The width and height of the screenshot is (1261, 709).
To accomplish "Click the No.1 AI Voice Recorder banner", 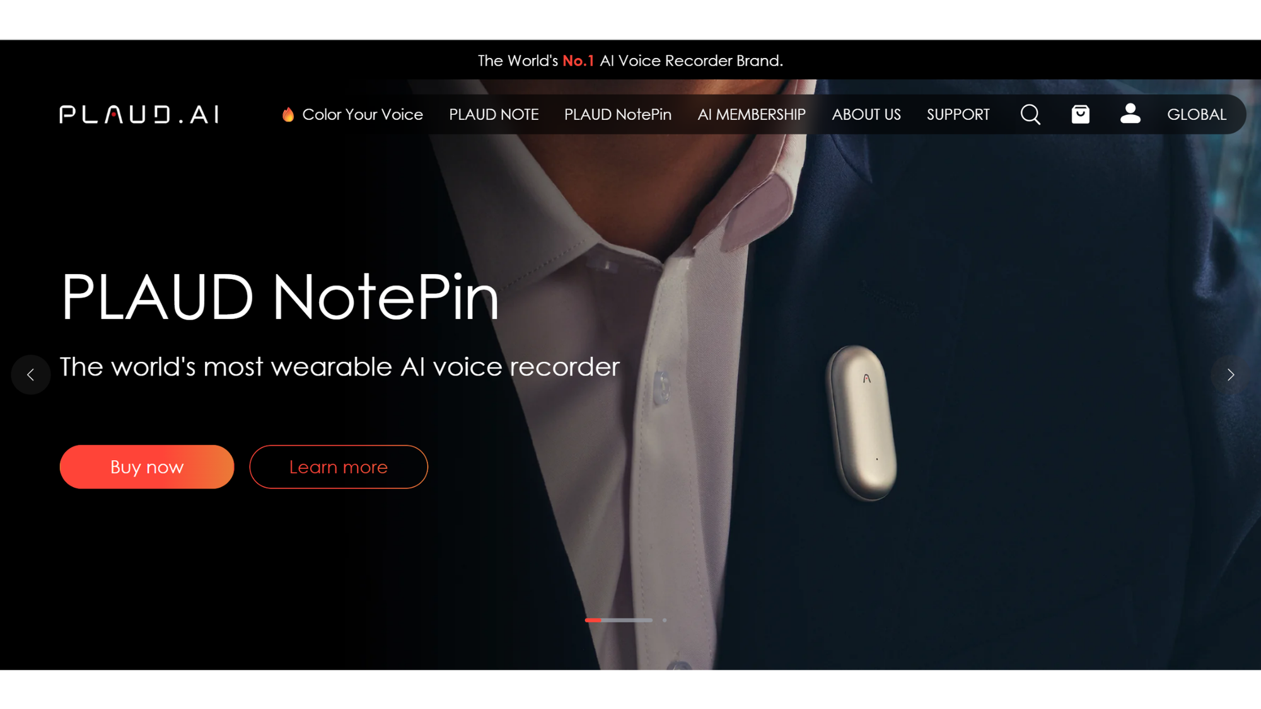I will (x=630, y=61).
